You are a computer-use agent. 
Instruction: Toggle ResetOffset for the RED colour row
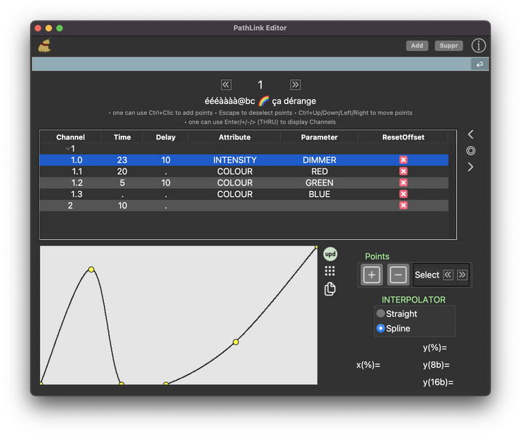point(403,171)
